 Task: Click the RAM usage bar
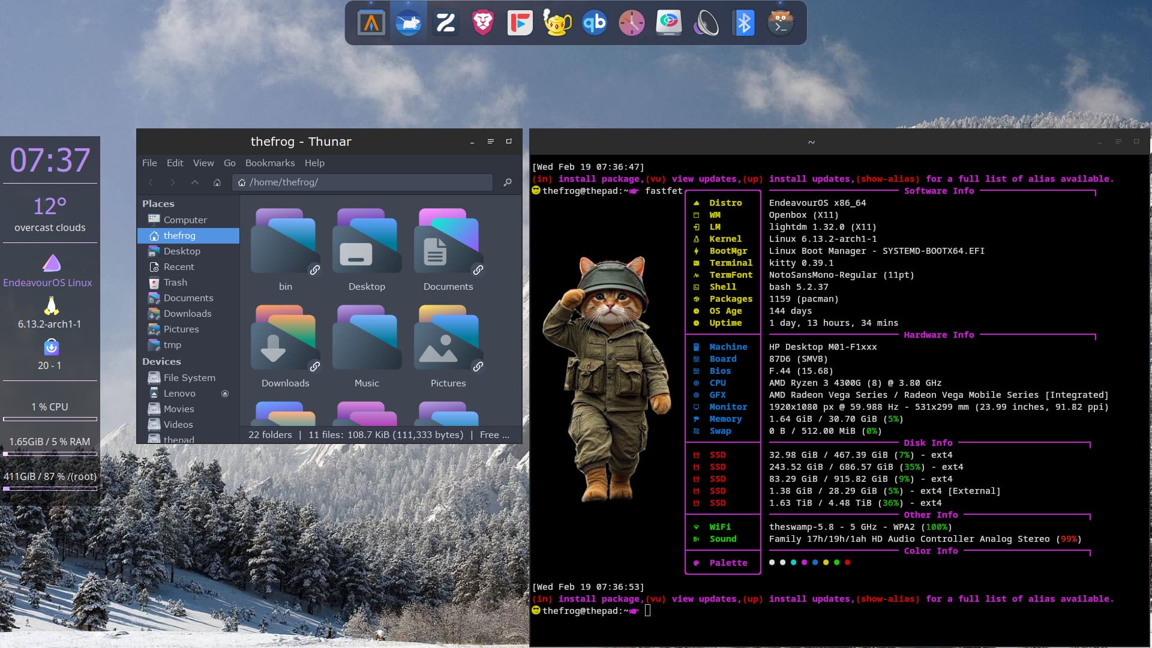click(50, 454)
